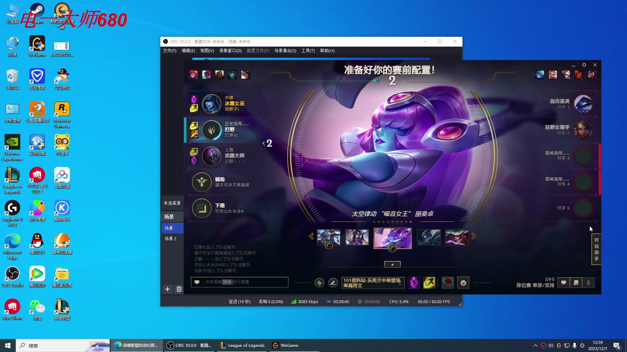
Task: Select the dark unavailable skin thumbnail
Action: 429,237
